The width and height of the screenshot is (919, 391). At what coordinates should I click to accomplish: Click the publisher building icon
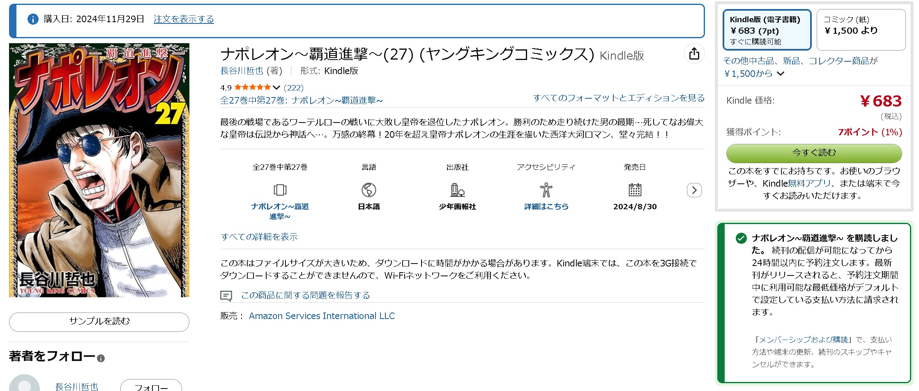[x=457, y=190]
